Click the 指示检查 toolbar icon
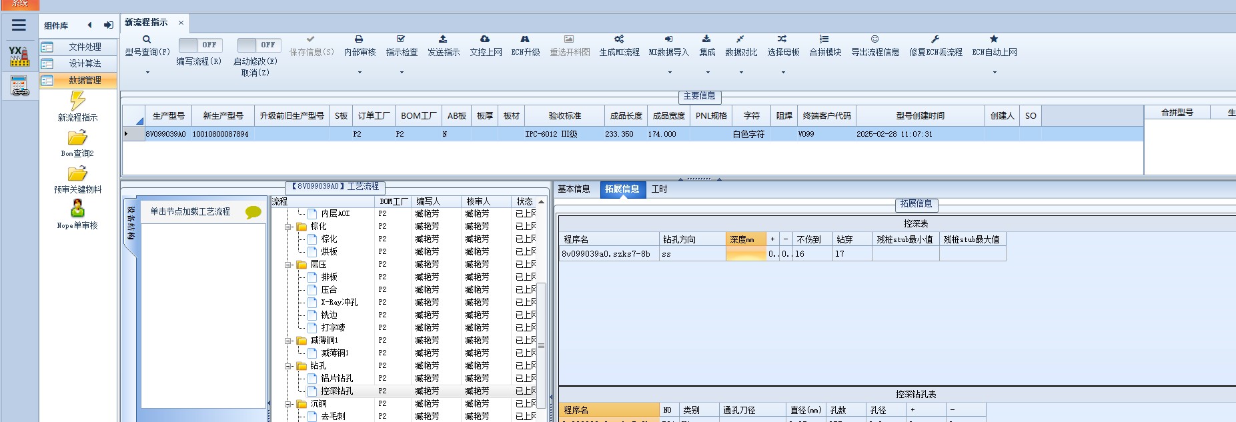 point(401,39)
